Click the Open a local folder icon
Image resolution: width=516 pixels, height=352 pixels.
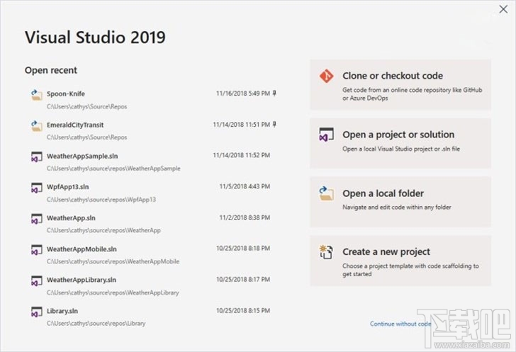(327, 194)
